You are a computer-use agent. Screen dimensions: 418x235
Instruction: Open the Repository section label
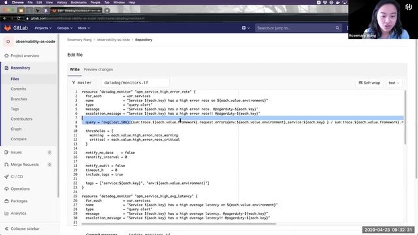click(20, 68)
